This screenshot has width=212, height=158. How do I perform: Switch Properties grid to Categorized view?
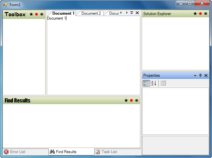click(x=147, y=83)
